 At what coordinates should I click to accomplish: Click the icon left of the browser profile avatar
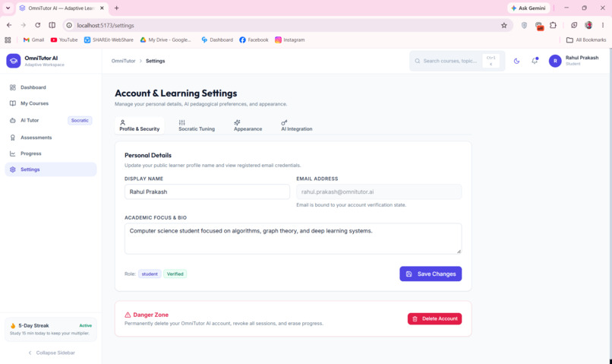point(574,25)
